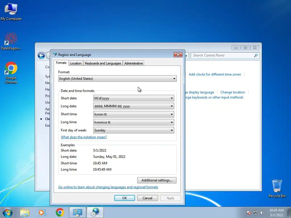
Task: Open Windows Explorer from taskbar
Action: pos(25,212)
